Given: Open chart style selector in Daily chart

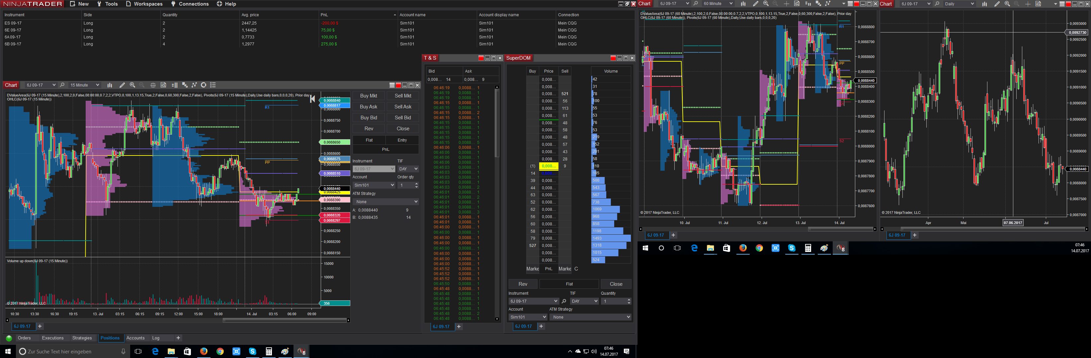Looking at the screenshot, I should 985,4.
